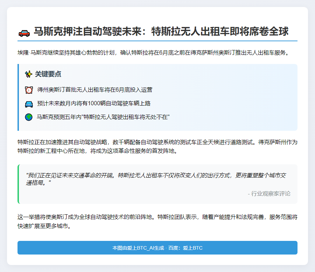
Task: Click the intro paragraph starting 埃隆·马斯克继续
Action: 154,53
